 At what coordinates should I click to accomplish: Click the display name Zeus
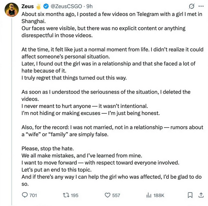pyautogui.click(x=28, y=6)
